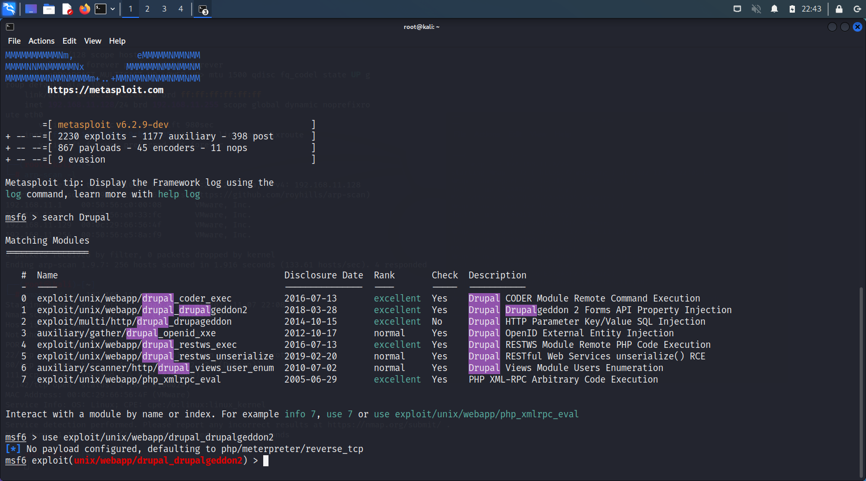This screenshot has height=481, width=866.
Task: Click the 'Matching Modules' heading
Action: click(47, 241)
